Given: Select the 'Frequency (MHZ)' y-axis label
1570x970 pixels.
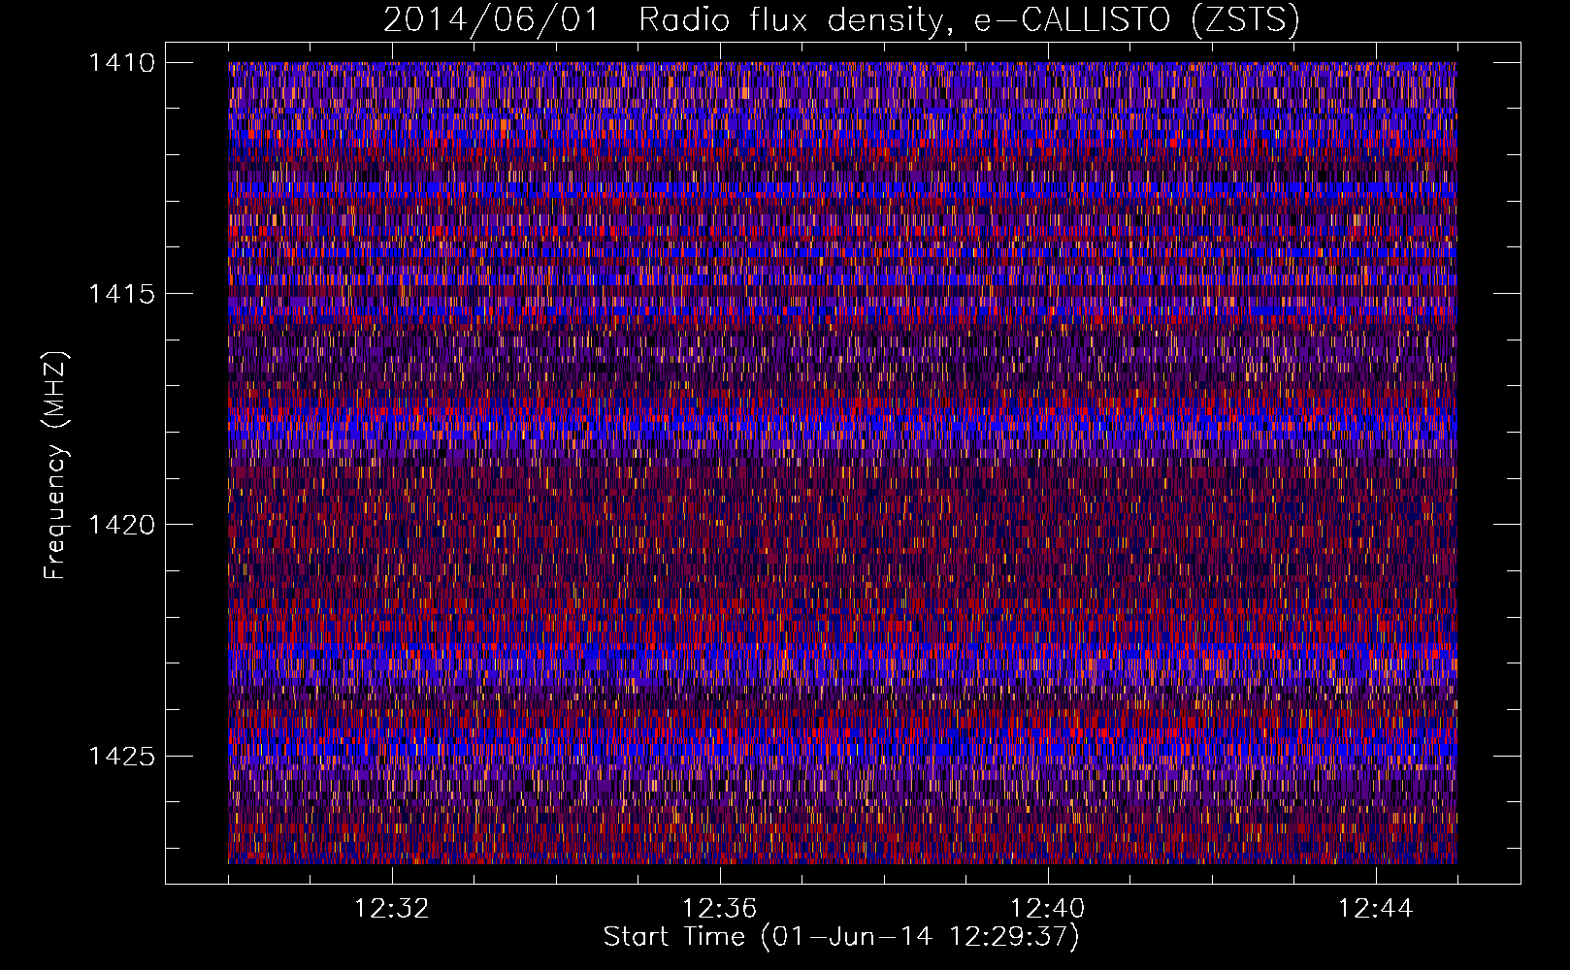Looking at the screenshot, I should tap(56, 466).
